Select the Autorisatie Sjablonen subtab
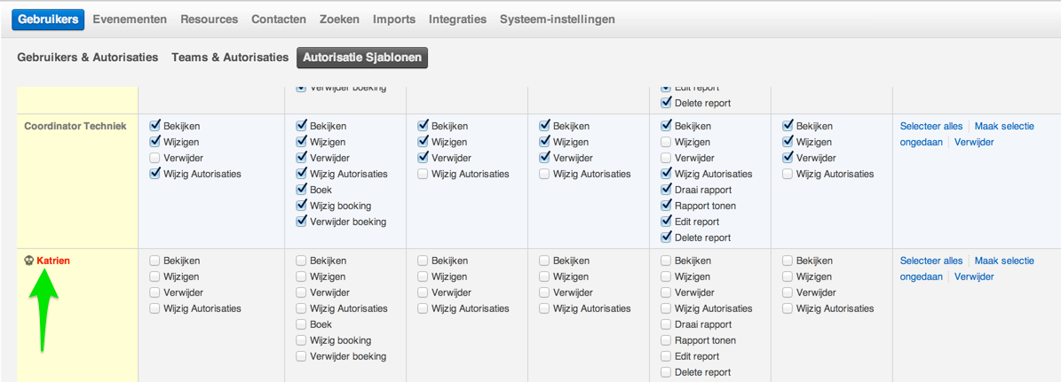 [362, 58]
